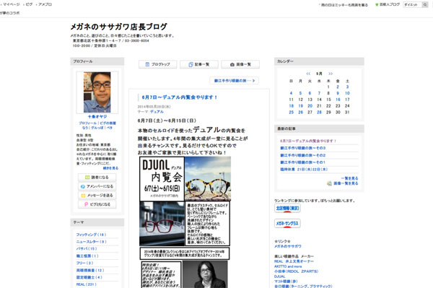This screenshot has width=433, height=288.
Task: Go to previous month in calendar
Action: pyautogui.click(x=308, y=74)
